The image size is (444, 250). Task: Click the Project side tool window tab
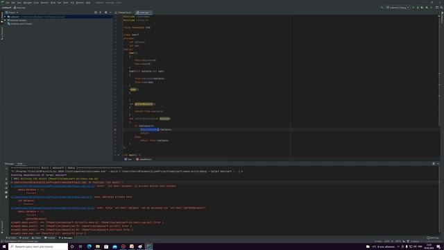pos(2,17)
